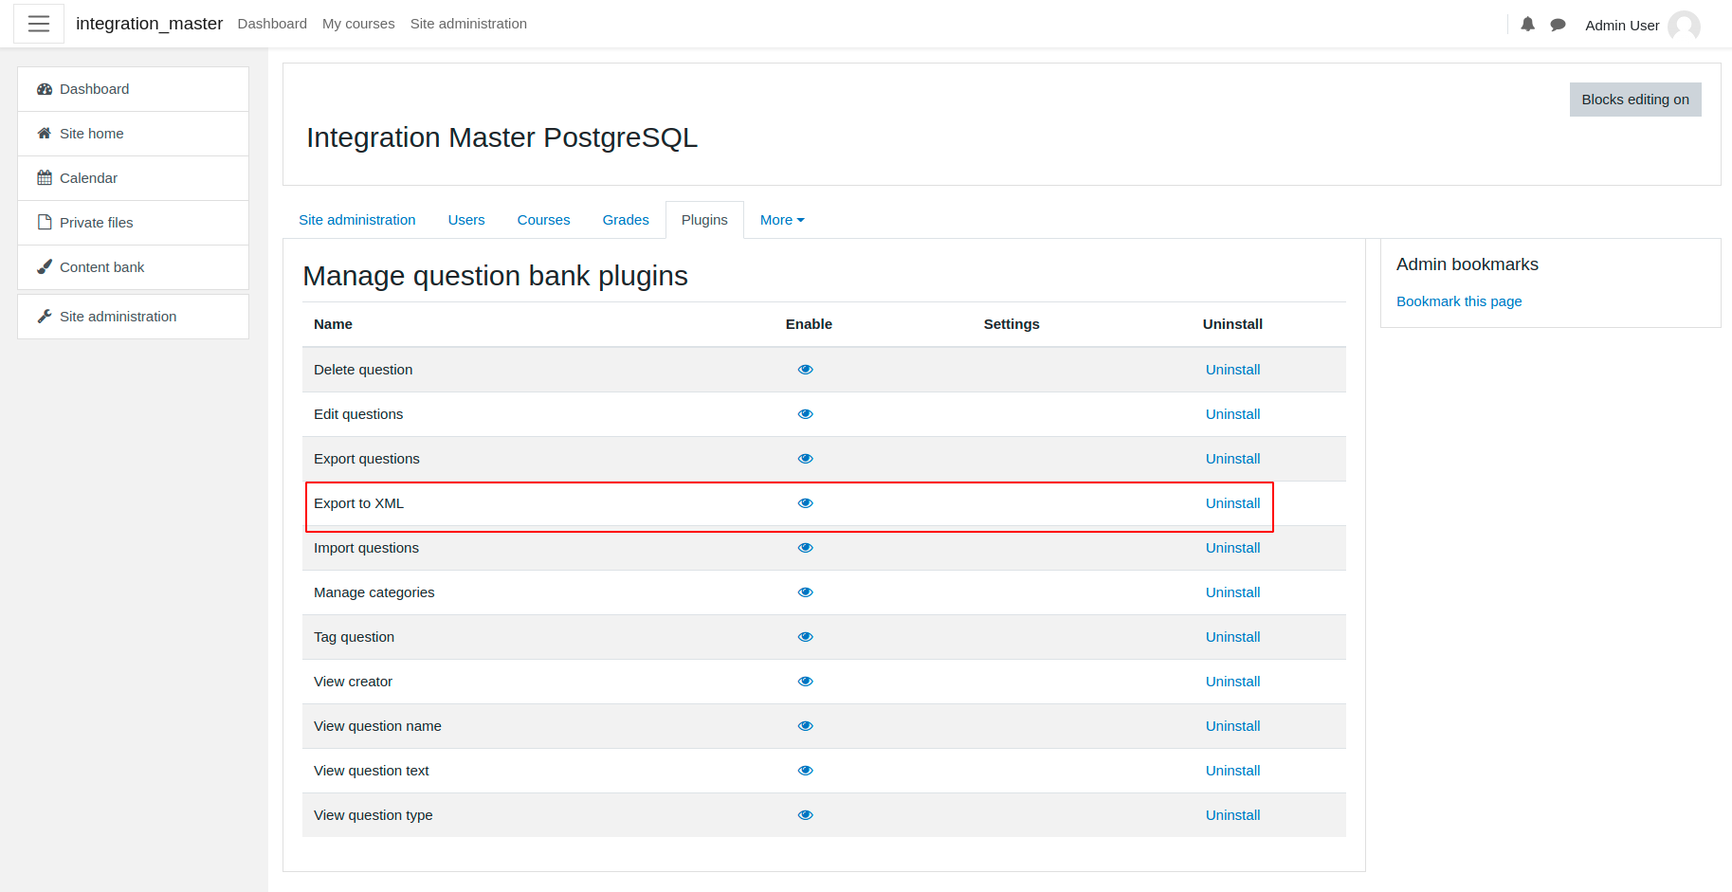
Task: Click the Site home house icon
Action: (x=45, y=134)
